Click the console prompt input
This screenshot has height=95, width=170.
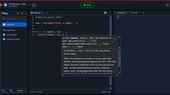click(x=118, y=17)
